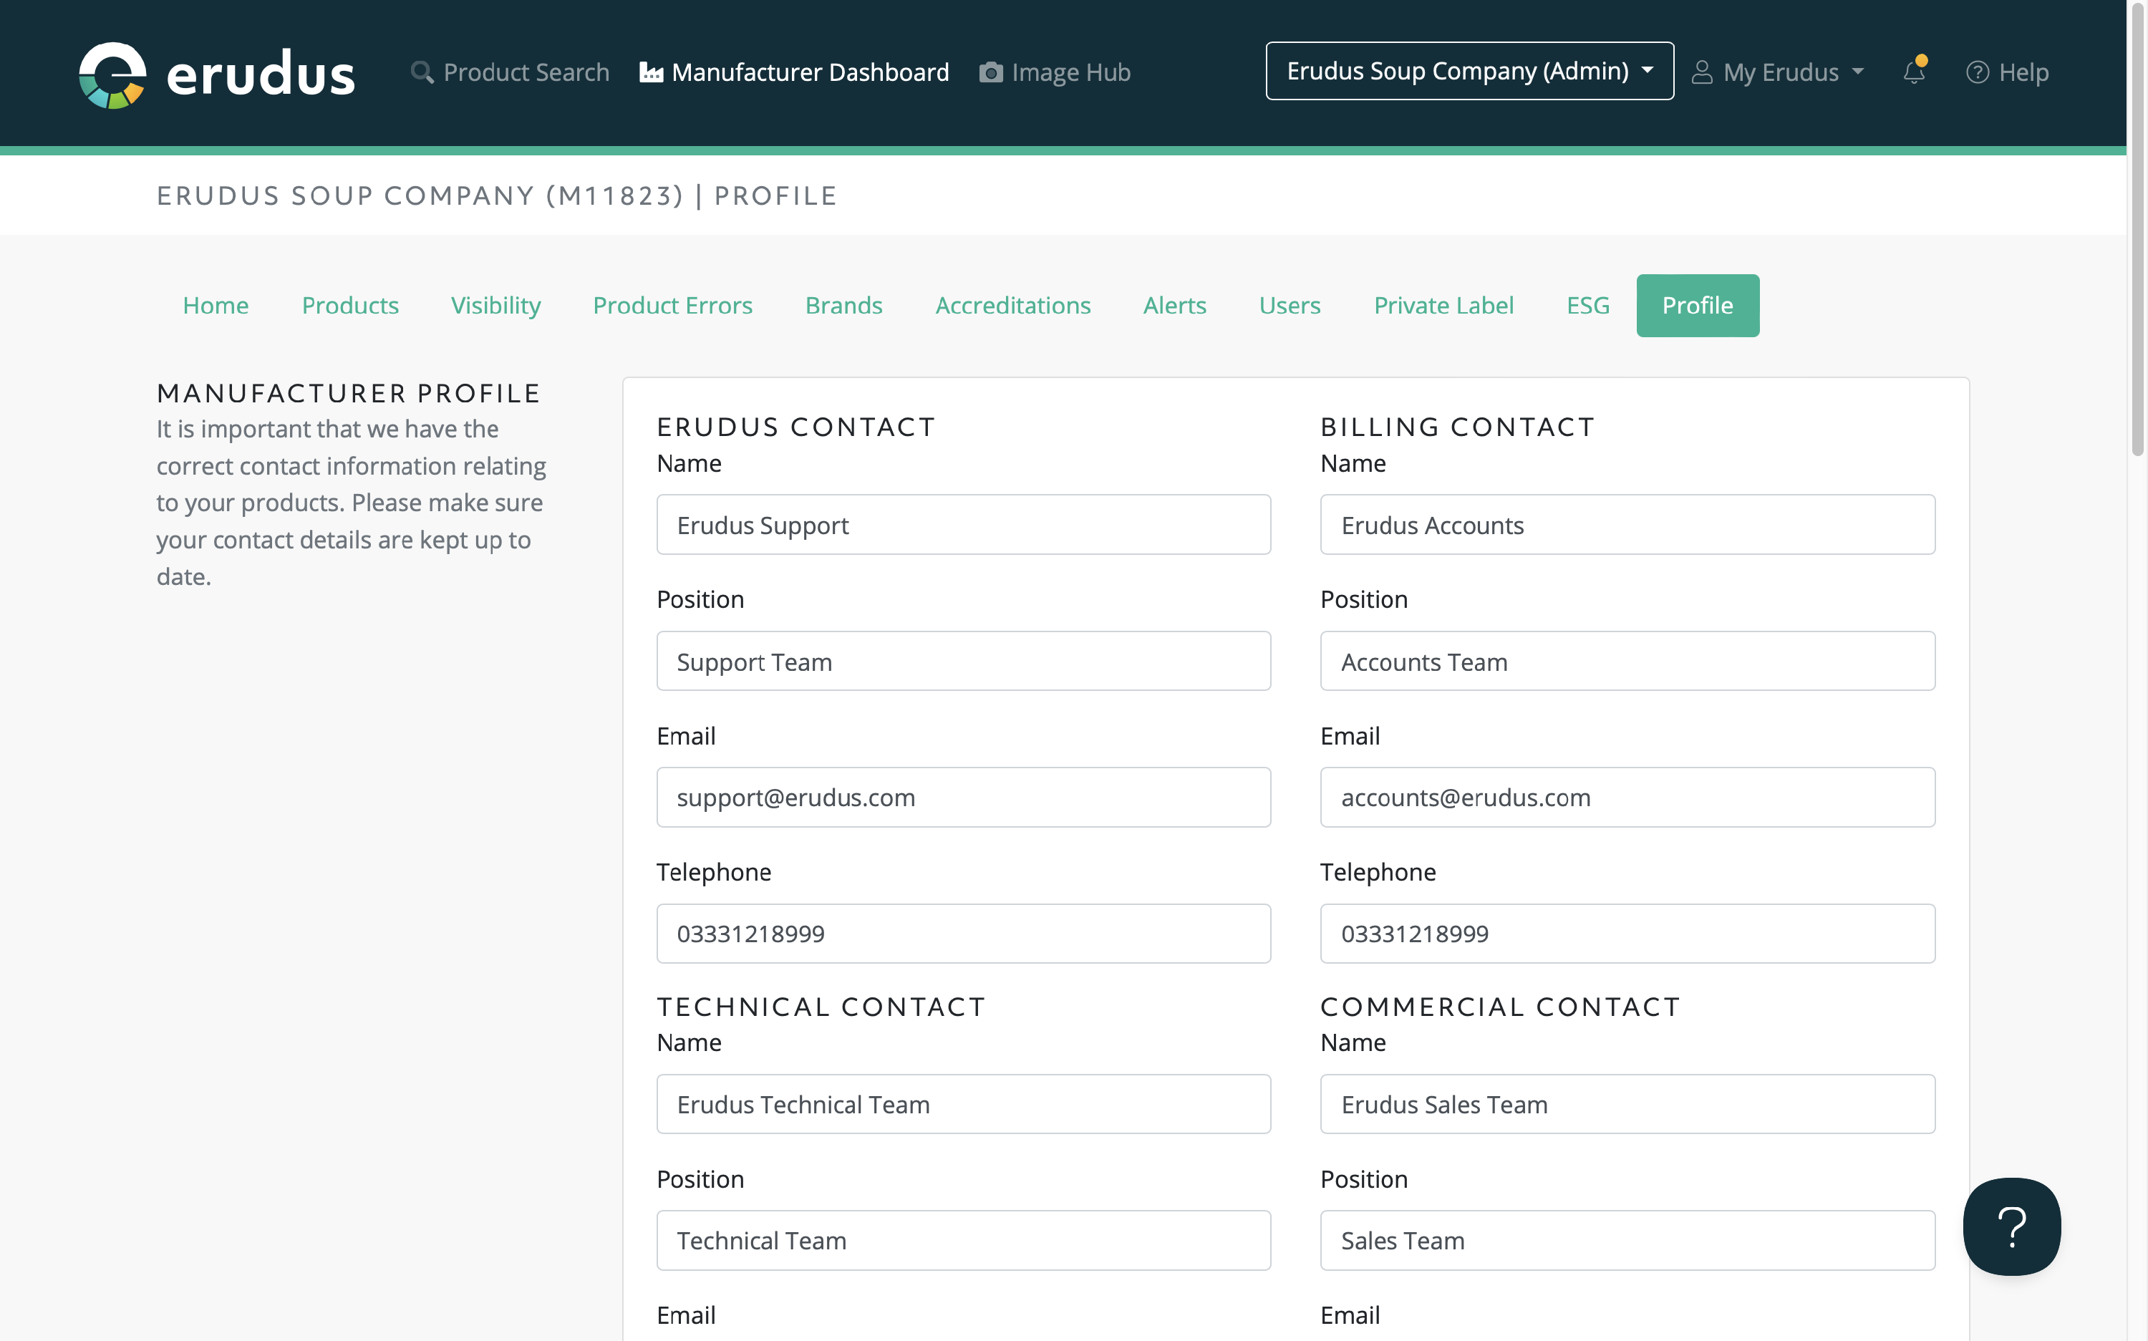Image resolution: width=2148 pixels, height=1341 pixels.
Task: Expand Erudus Soup Company (Admin) dropdown
Action: (1469, 71)
